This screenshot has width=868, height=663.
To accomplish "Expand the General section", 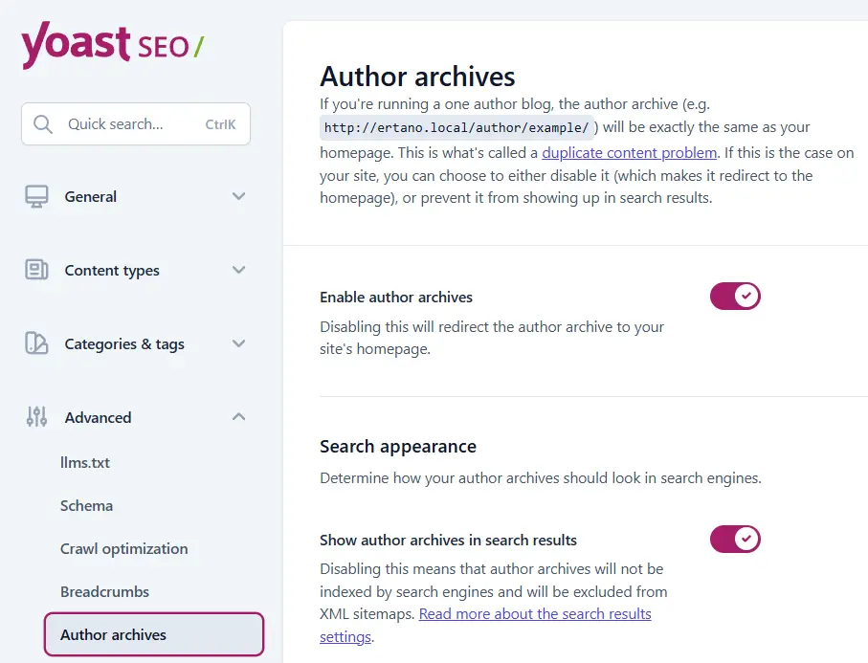I will [238, 195].
